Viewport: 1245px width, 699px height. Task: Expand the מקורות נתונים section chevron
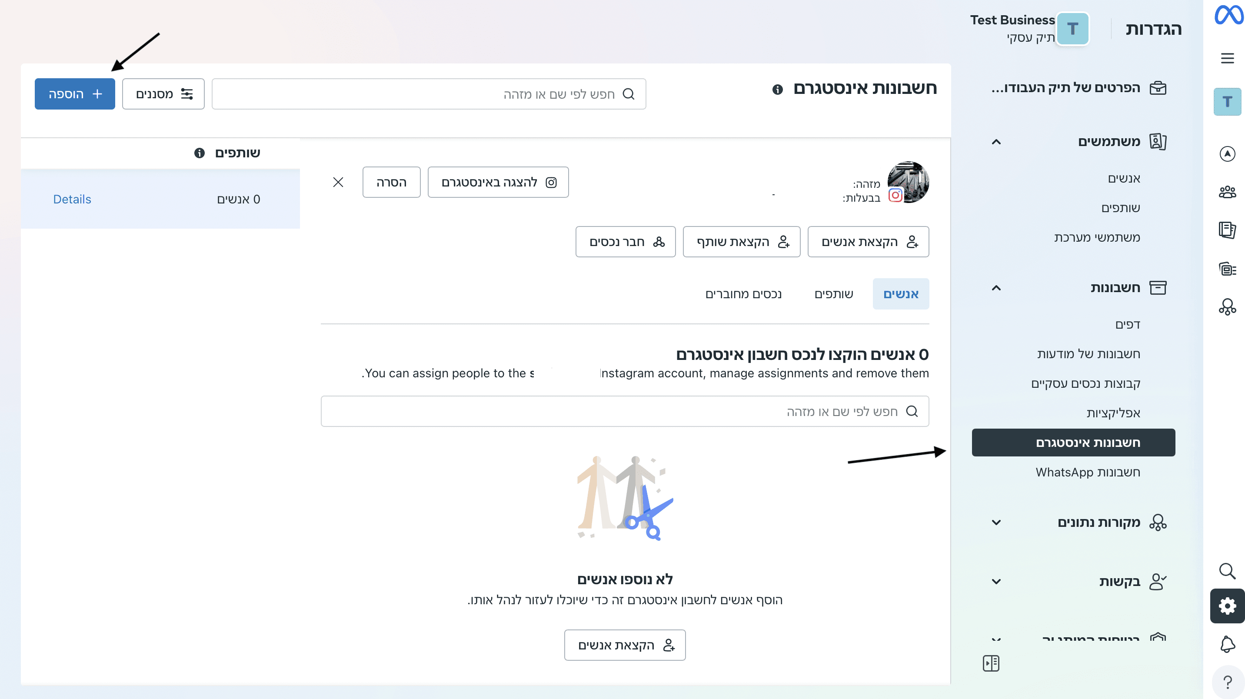[995, 523]
